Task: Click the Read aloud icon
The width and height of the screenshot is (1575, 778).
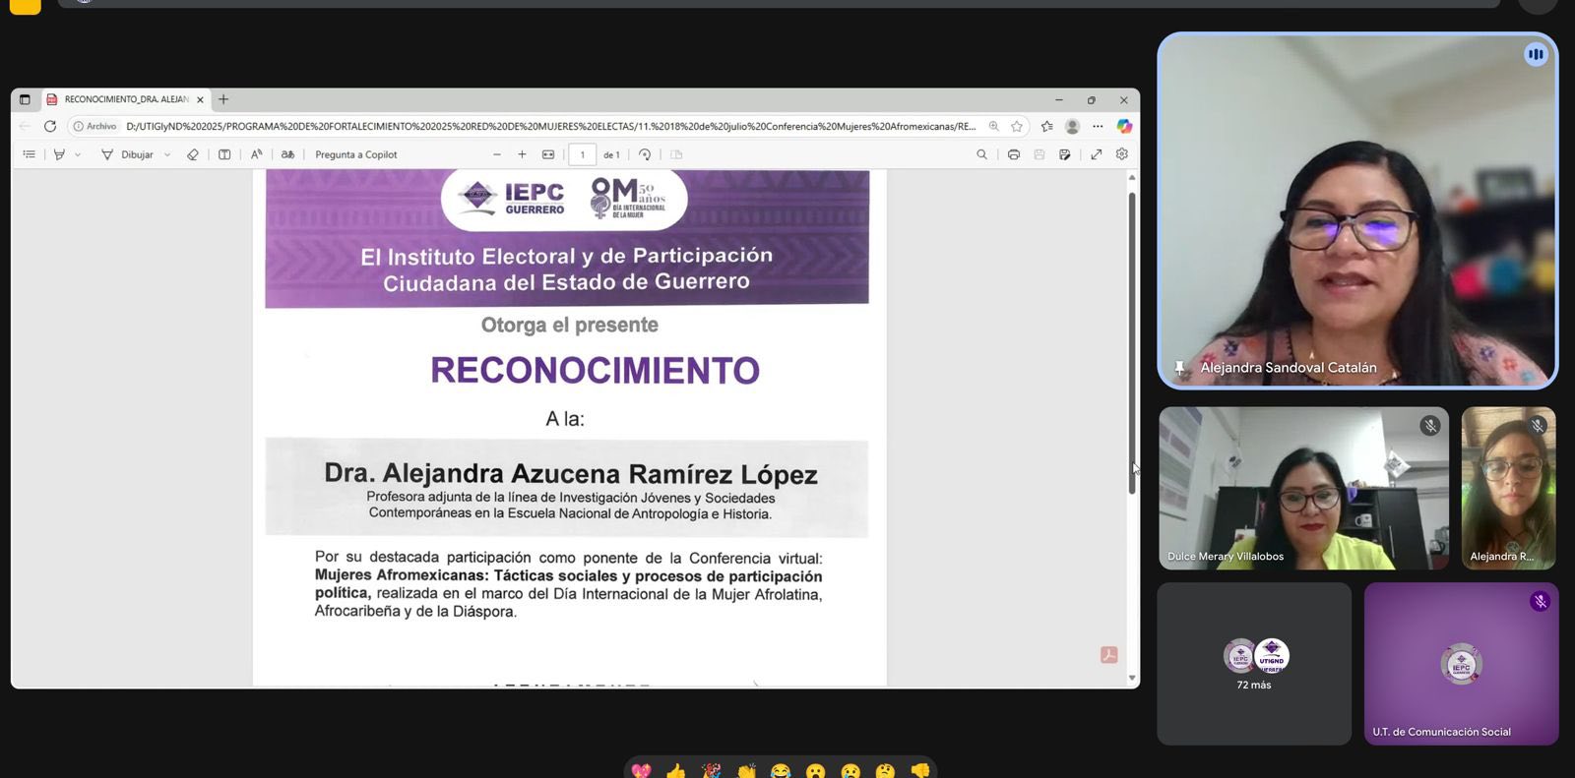Action: (x=256, y=154)
